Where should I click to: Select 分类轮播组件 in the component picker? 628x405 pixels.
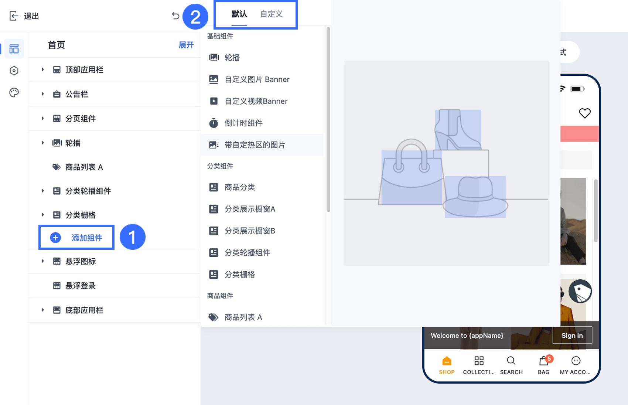[263, 253]
